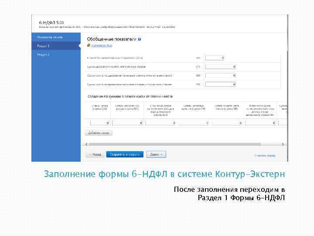Click the Очистить форму link

click(x=265, y=156)
